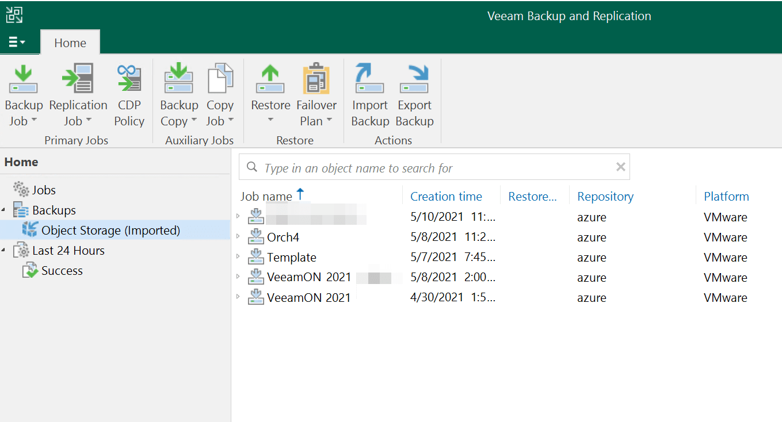Open the Restore ribbon button
Viewport: 782px width, 422px height.
click(x=270, y=95)
